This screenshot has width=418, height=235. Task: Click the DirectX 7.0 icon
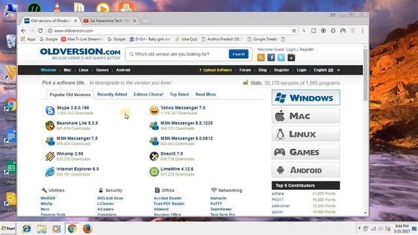pos(154,156)
